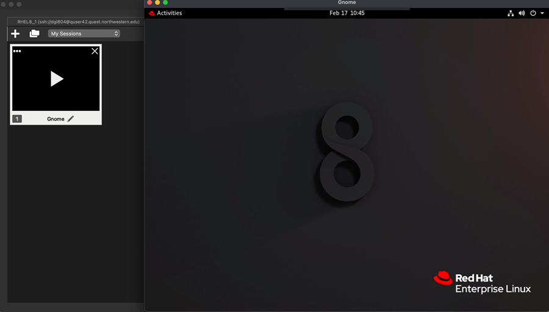Click the Gnome window title bar text
549x312 pixels.
click(x=347, y=2)
